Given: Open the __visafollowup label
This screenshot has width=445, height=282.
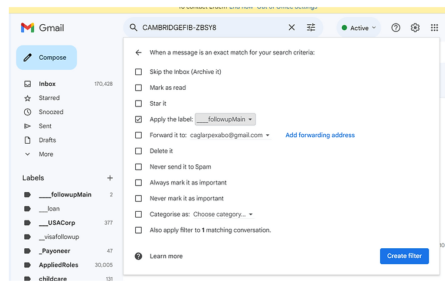Looking at the screenshot, I should point(59,237).
